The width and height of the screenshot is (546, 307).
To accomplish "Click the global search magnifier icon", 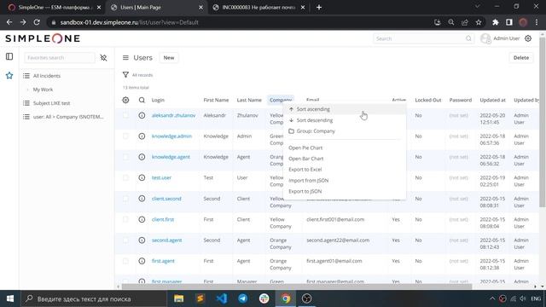I will click(x=468, y=38).
